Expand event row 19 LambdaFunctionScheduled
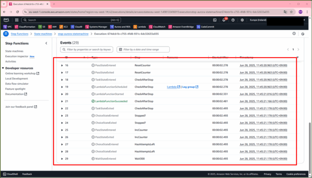The width and height of the screenshot is (312, 178). pos(62,87)
